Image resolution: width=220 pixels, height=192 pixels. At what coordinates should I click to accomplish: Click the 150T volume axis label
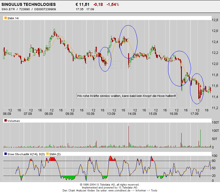[215, 122]
